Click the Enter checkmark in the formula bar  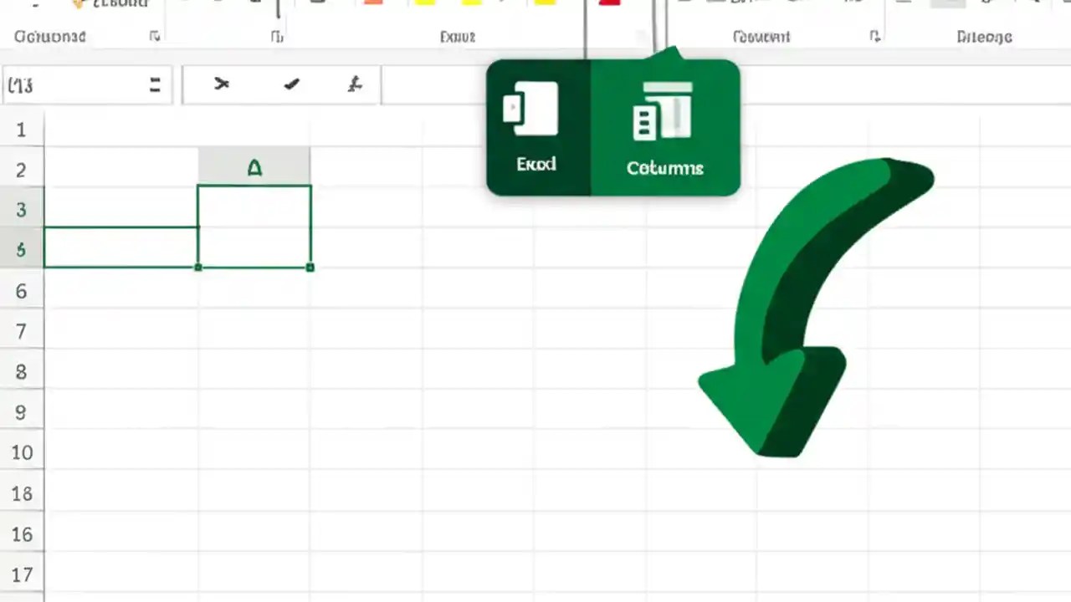[x=291, y=84]
